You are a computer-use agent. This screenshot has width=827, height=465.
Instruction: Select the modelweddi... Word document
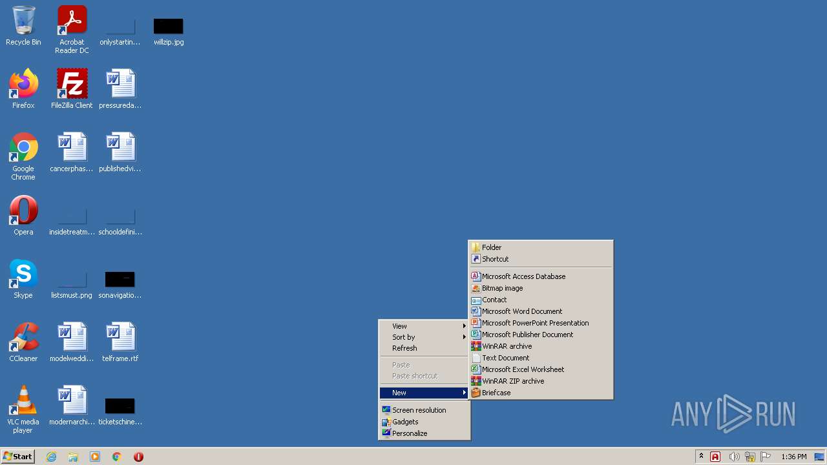tap(72, 342)
